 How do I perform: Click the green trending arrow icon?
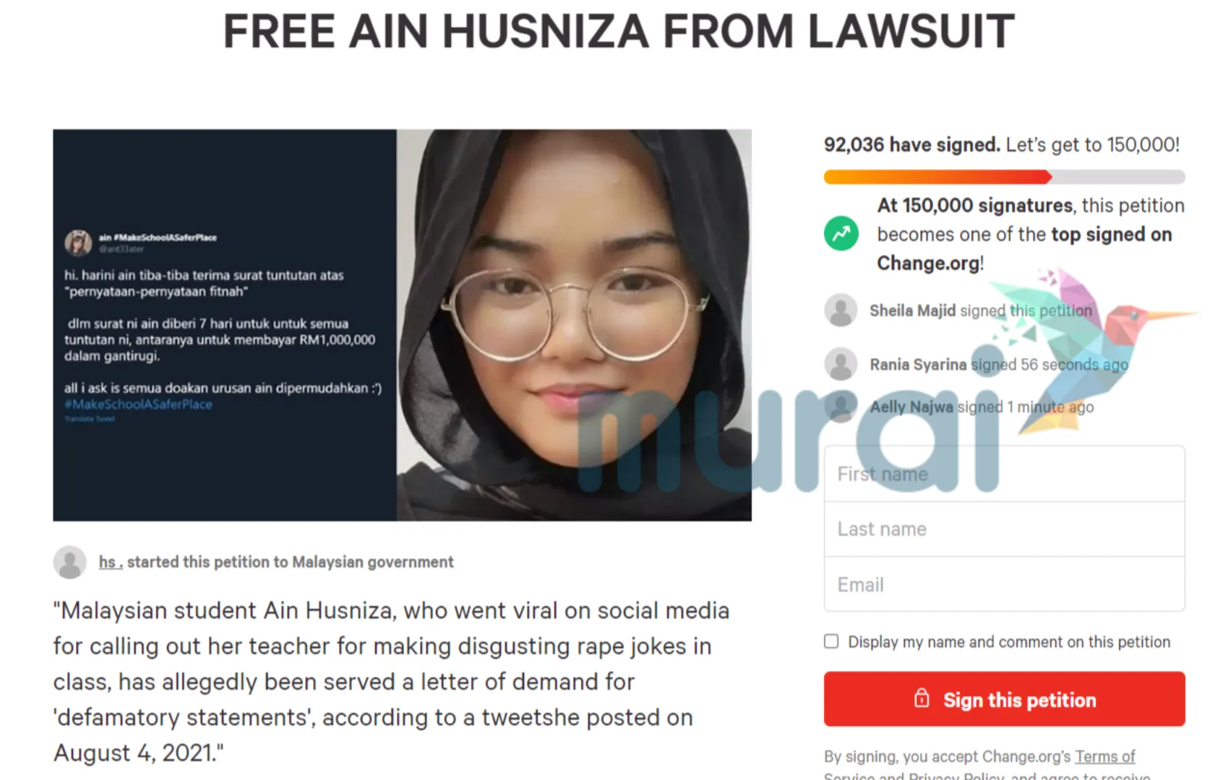(x=841, y=233)
